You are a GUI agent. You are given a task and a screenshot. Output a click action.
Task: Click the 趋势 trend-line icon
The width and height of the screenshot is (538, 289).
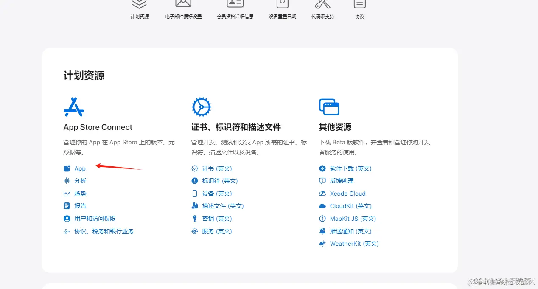67,193
